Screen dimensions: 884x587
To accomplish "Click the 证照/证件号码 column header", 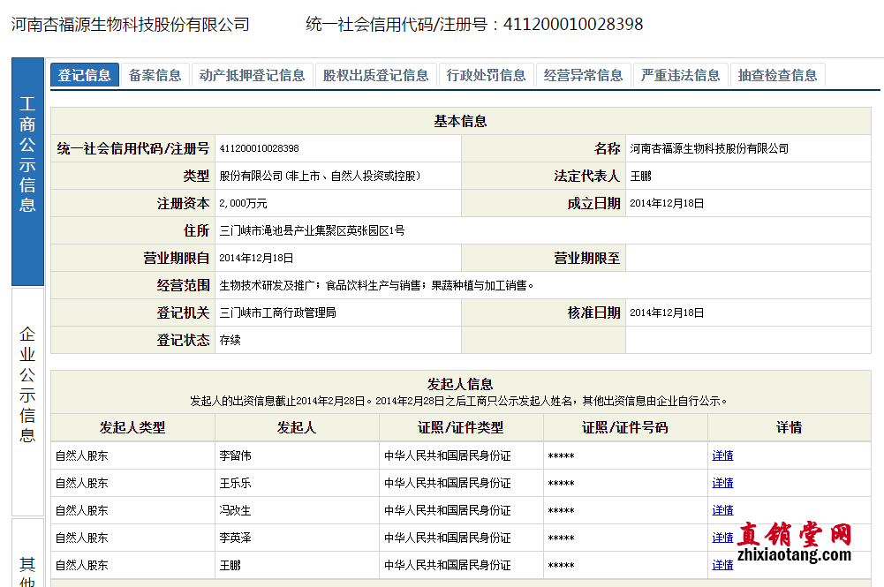I will click(625, 428).
